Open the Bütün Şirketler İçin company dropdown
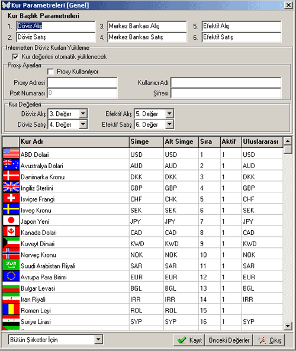 coord(98,340)
